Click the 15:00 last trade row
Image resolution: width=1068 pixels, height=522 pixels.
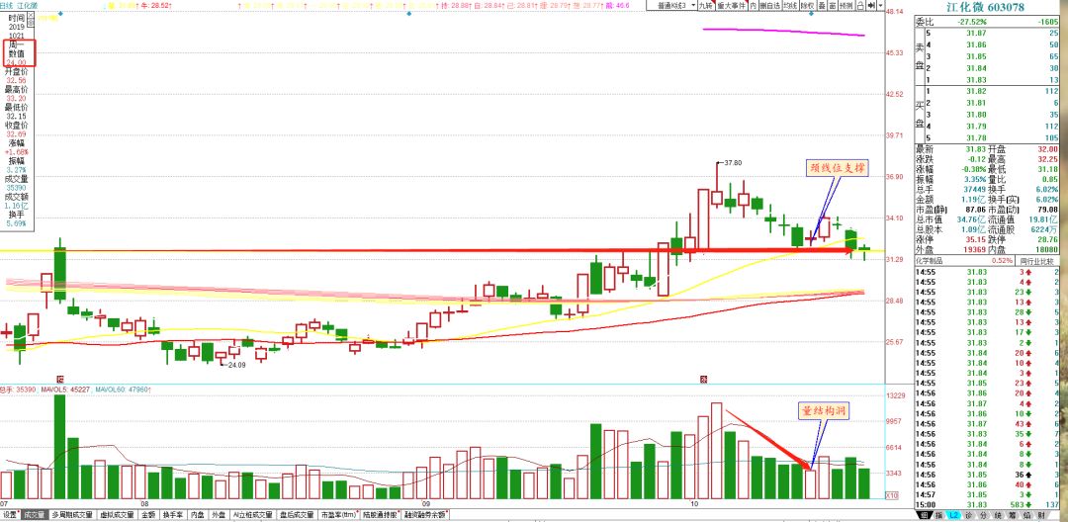987,504
